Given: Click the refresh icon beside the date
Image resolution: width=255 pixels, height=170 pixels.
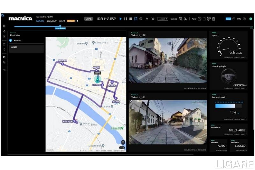Looking at the screenshot, I should point(77,21).
